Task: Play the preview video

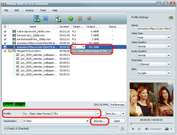Action: (133, 129)
